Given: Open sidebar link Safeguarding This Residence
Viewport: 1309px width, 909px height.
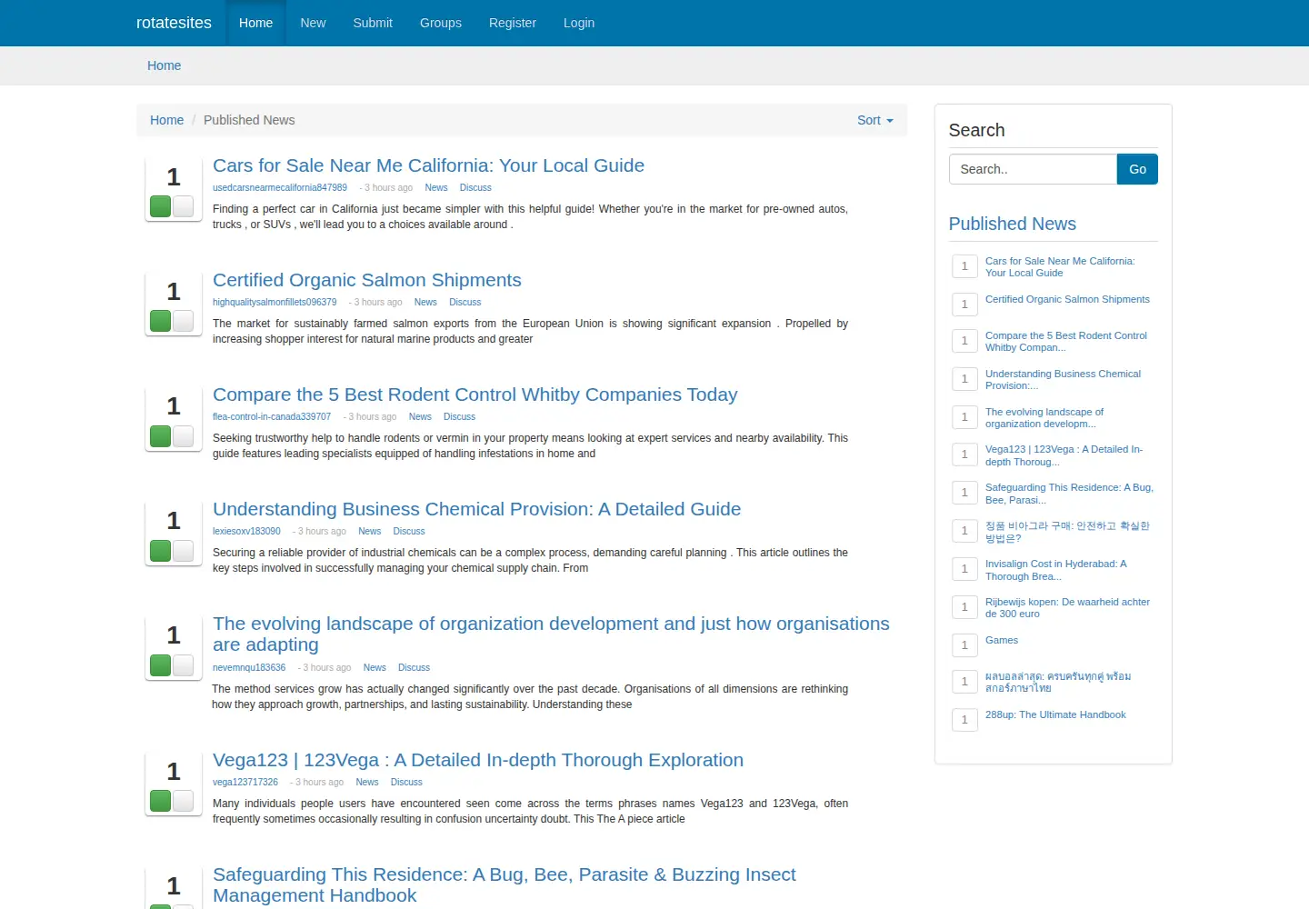Looking at the screenshot, I should 1069,494.
